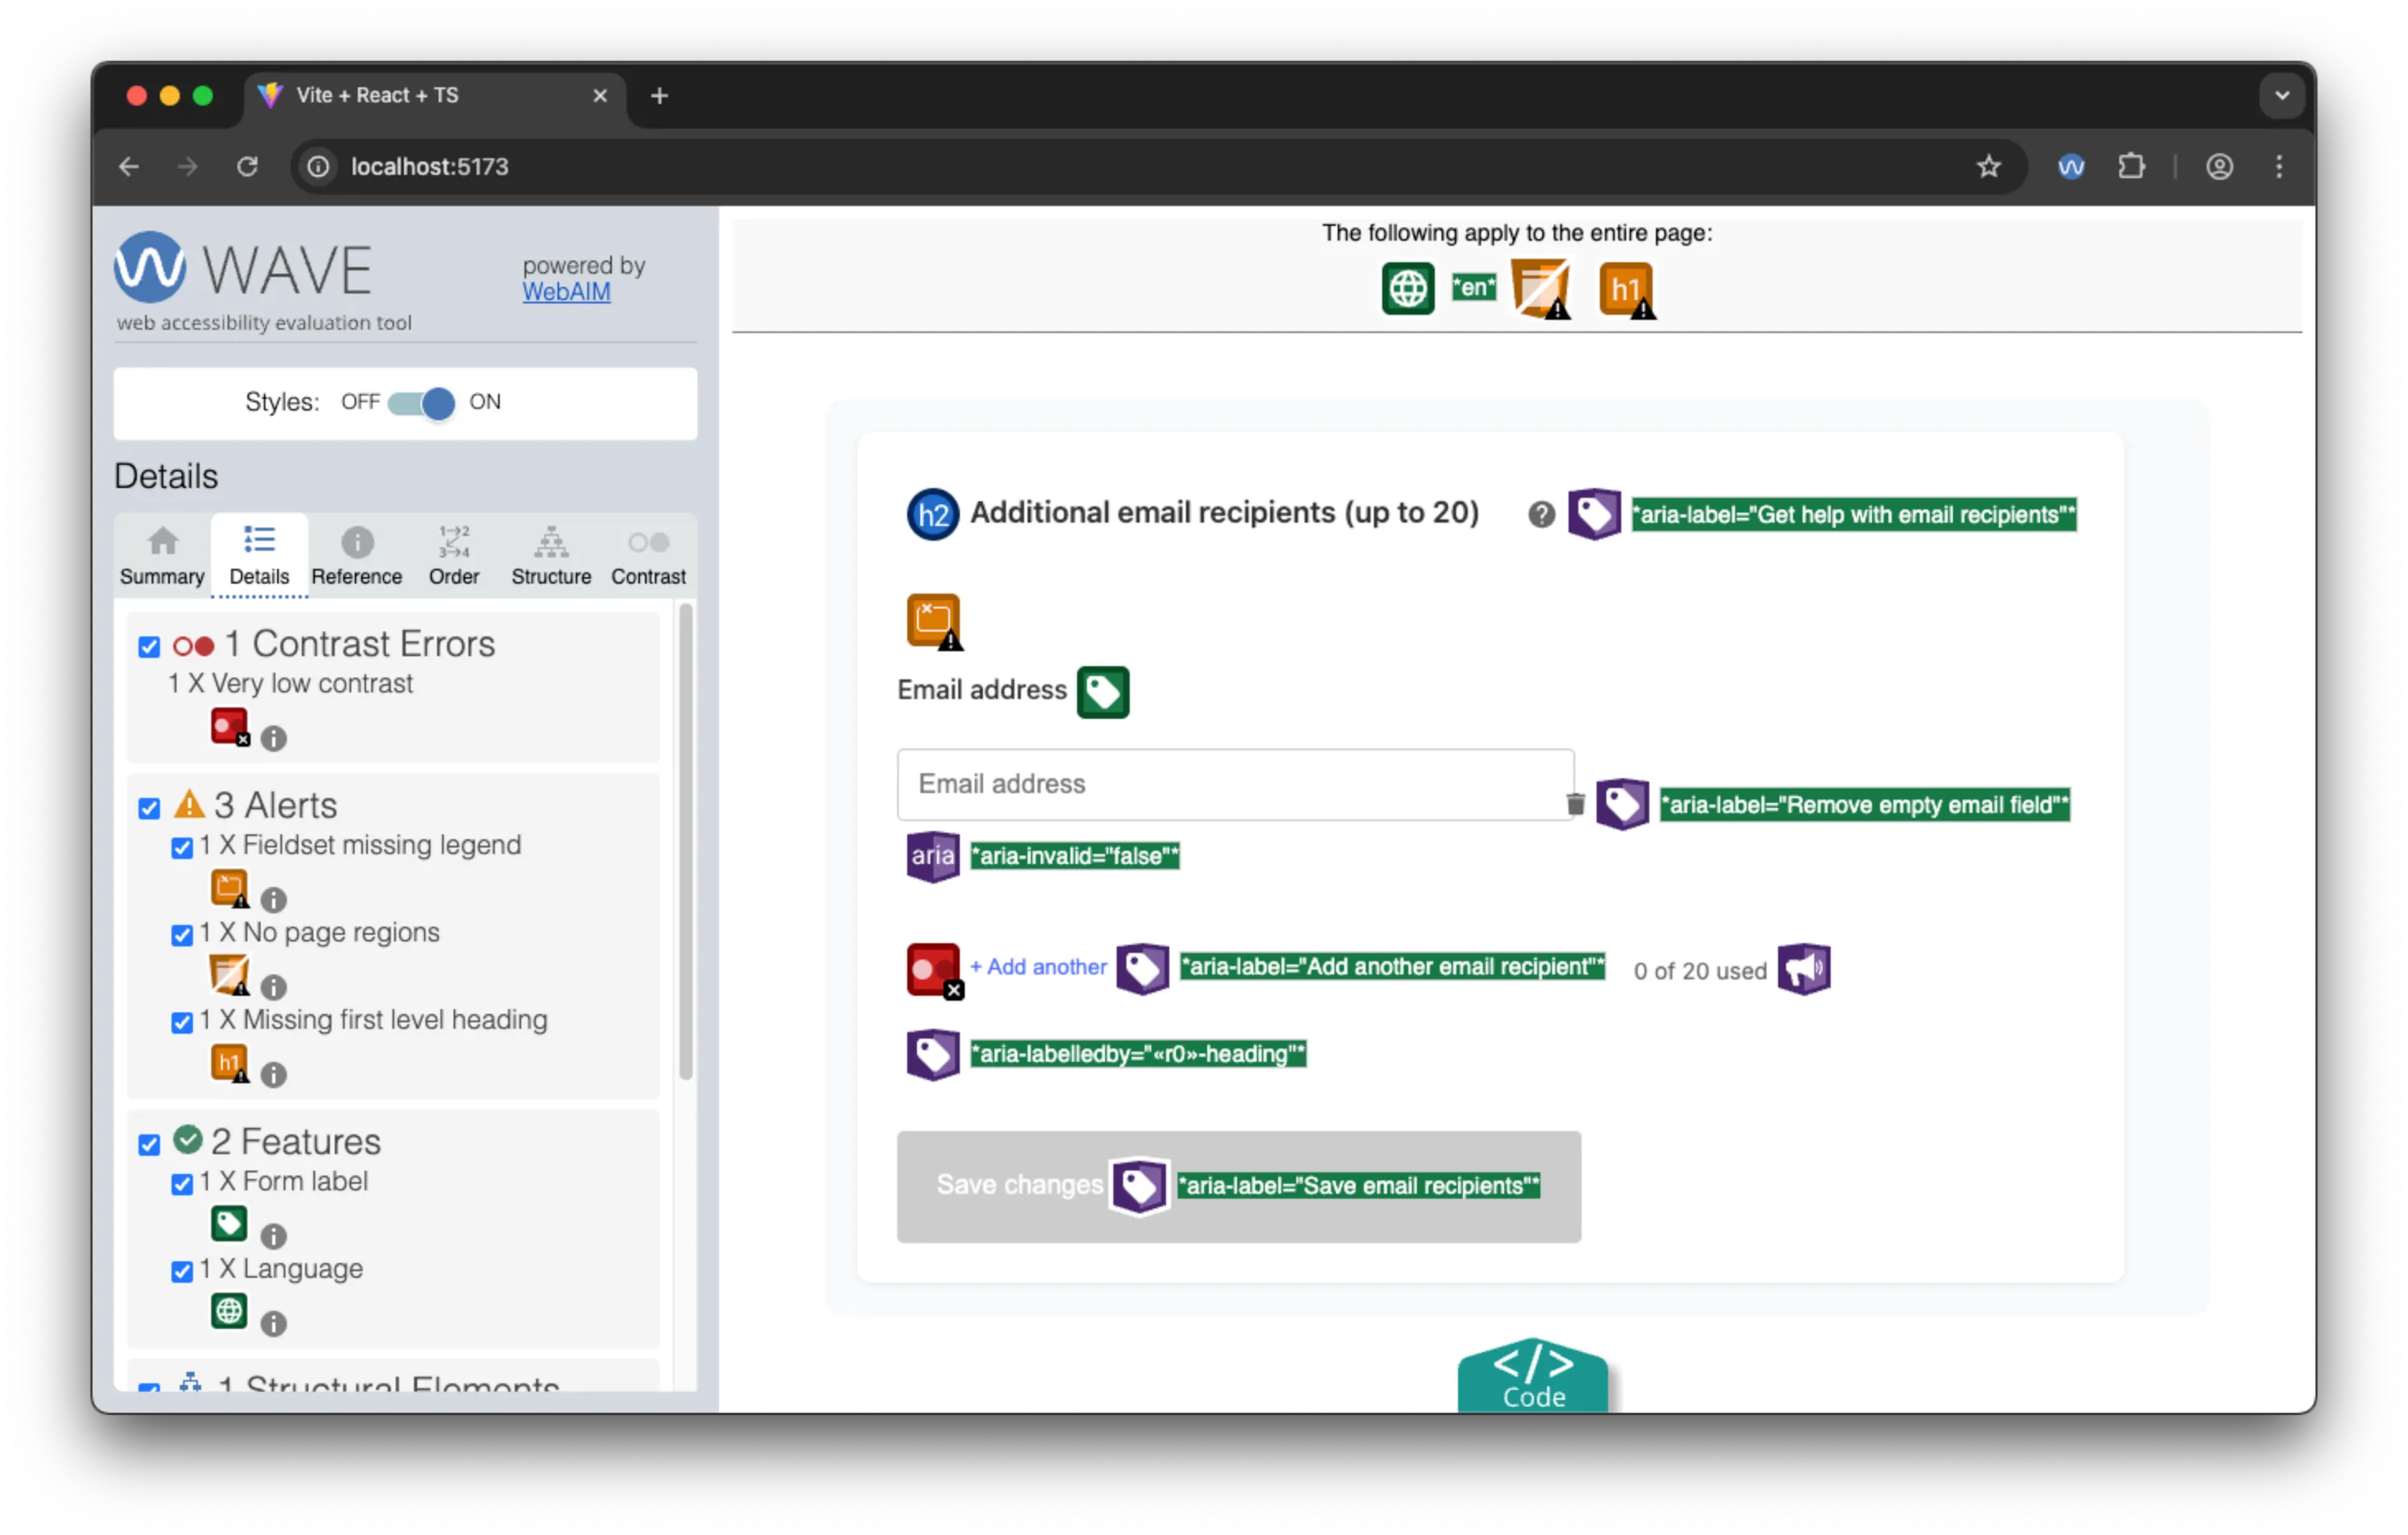Screen dimensions: 2408x1535
Task: Uncheck the 'Fieldset missing legend' checkbox
Action: point(181,847)
